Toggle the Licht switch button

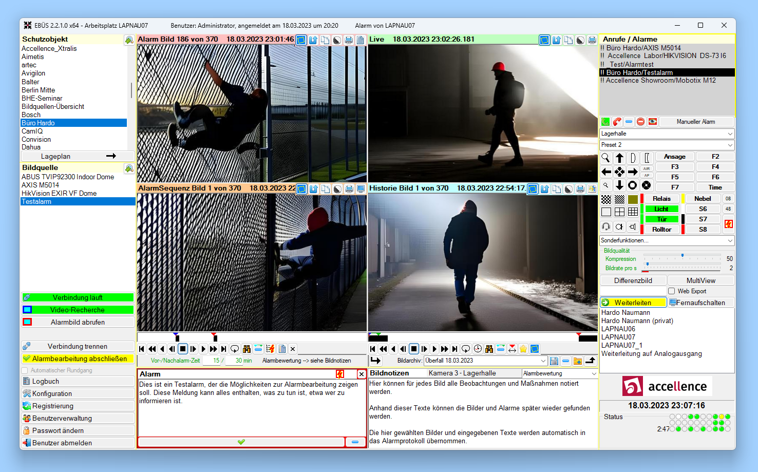pyautogui.click(x=661, y=209)
